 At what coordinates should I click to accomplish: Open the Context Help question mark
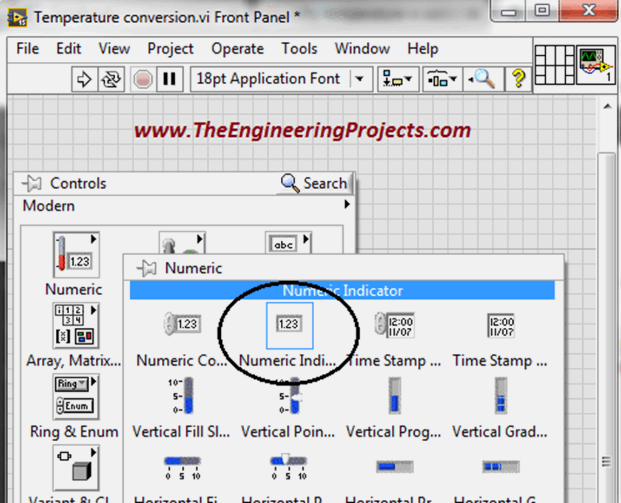[x=518, y=79]
